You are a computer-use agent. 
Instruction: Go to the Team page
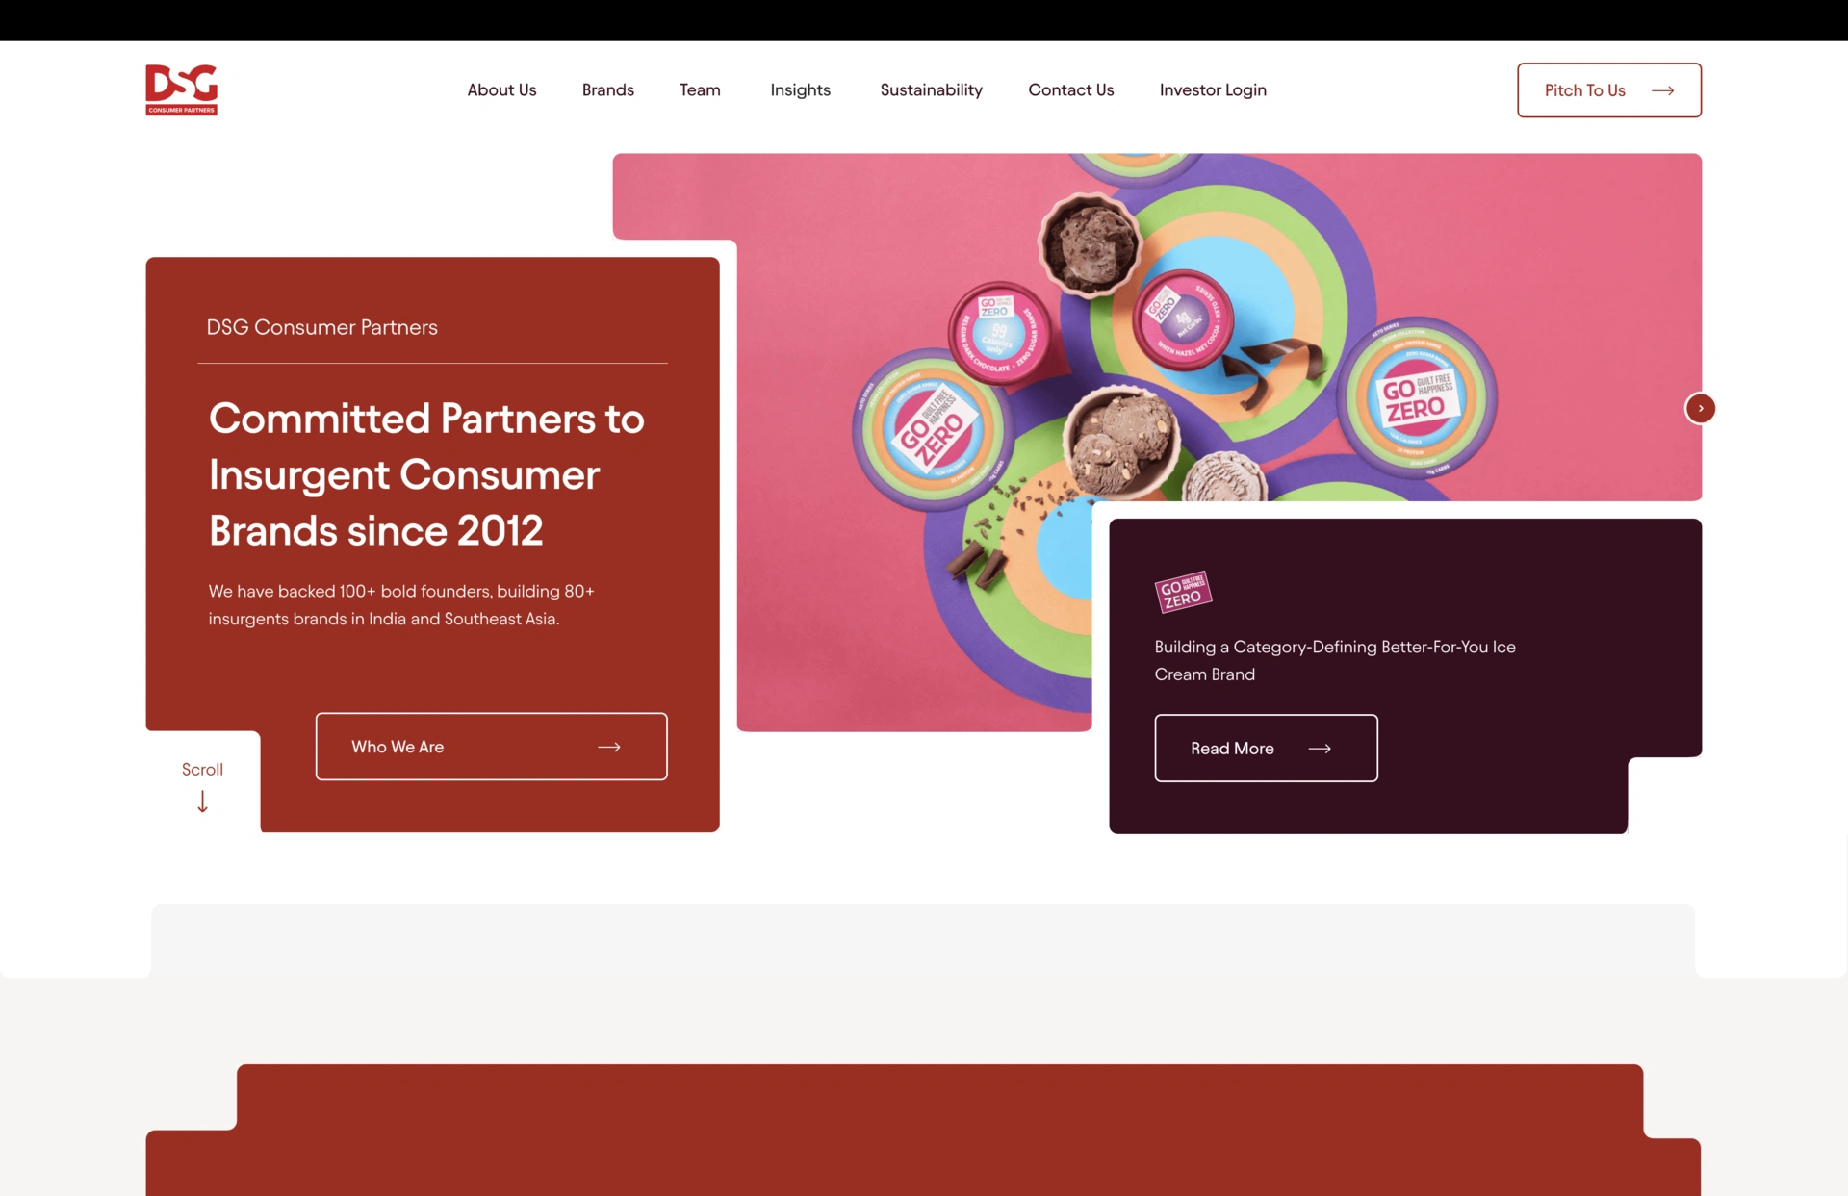pos(700,89)
